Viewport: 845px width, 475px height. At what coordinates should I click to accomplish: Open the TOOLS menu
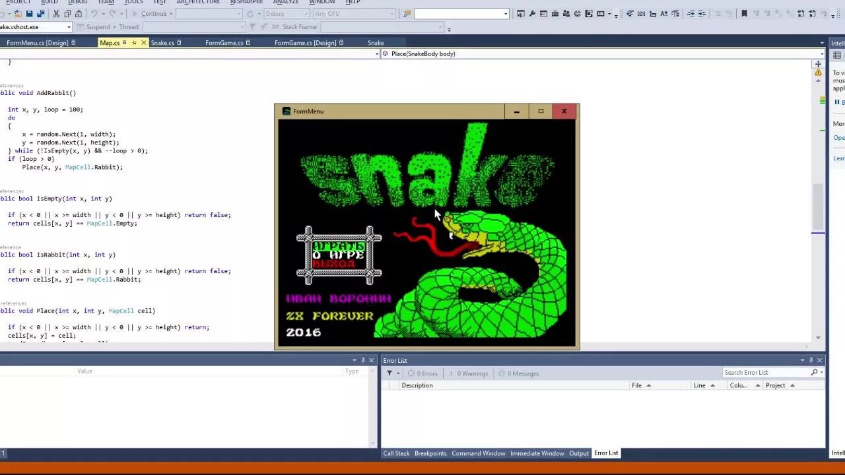pyautogui.click(x=133, y=2)
